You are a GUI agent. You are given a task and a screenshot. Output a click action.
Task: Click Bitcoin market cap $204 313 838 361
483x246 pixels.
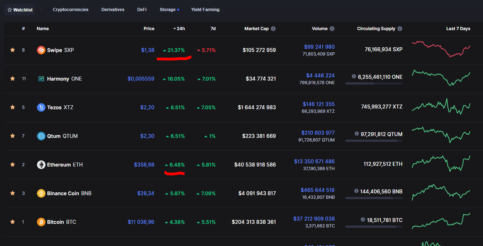(x=254, y=222)
